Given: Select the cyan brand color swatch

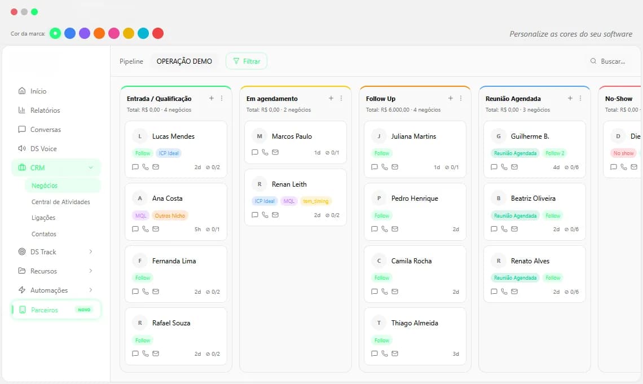Looking at the screenshot, I should pos(143,33).
